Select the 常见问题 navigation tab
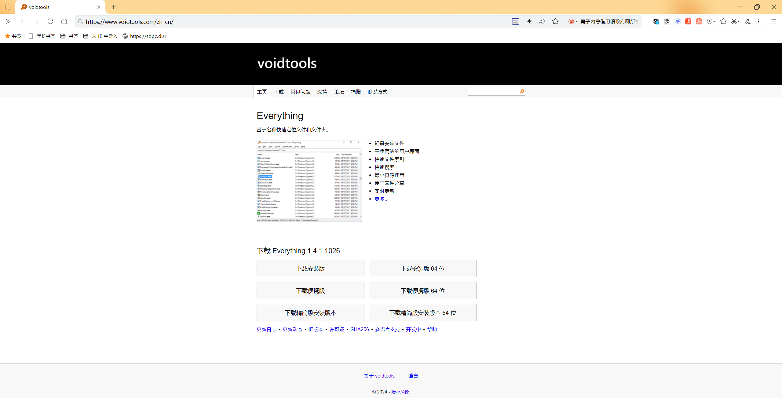The height and width of the screenshot is (398, 782). coord(300,92)
